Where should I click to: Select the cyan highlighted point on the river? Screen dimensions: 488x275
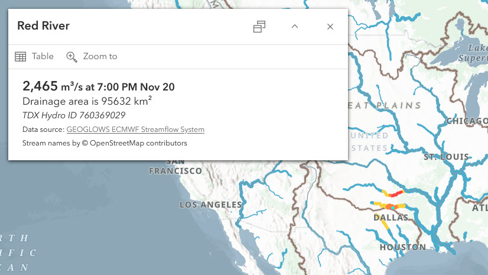coord(392,207)
